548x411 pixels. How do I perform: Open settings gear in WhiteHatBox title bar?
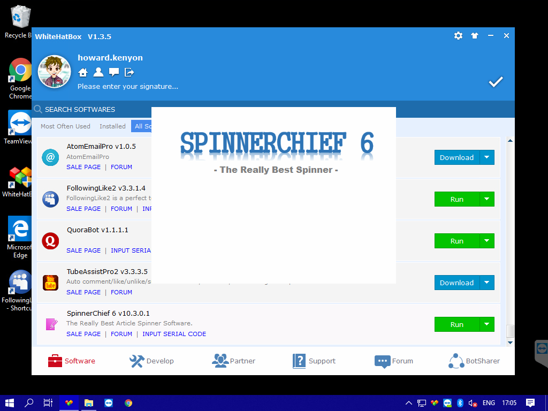[x=458, y=36]
